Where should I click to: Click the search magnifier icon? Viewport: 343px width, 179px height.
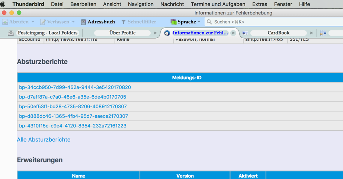tap(209, 22)
